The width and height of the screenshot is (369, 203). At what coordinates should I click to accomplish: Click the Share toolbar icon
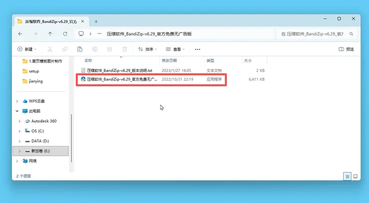[x=110, y=49]
